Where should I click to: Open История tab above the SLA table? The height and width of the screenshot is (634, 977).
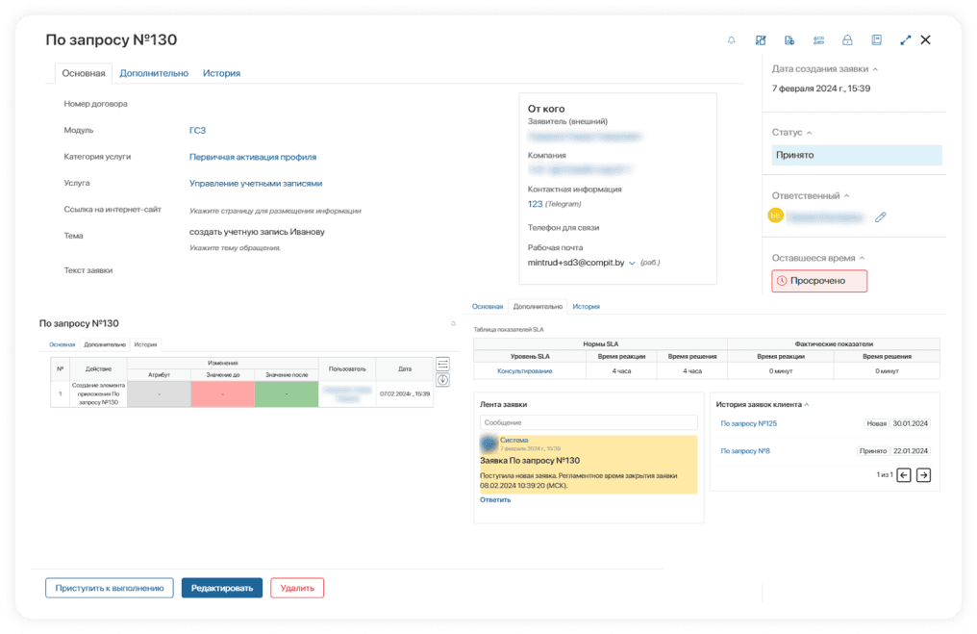(x=587, y=307)
